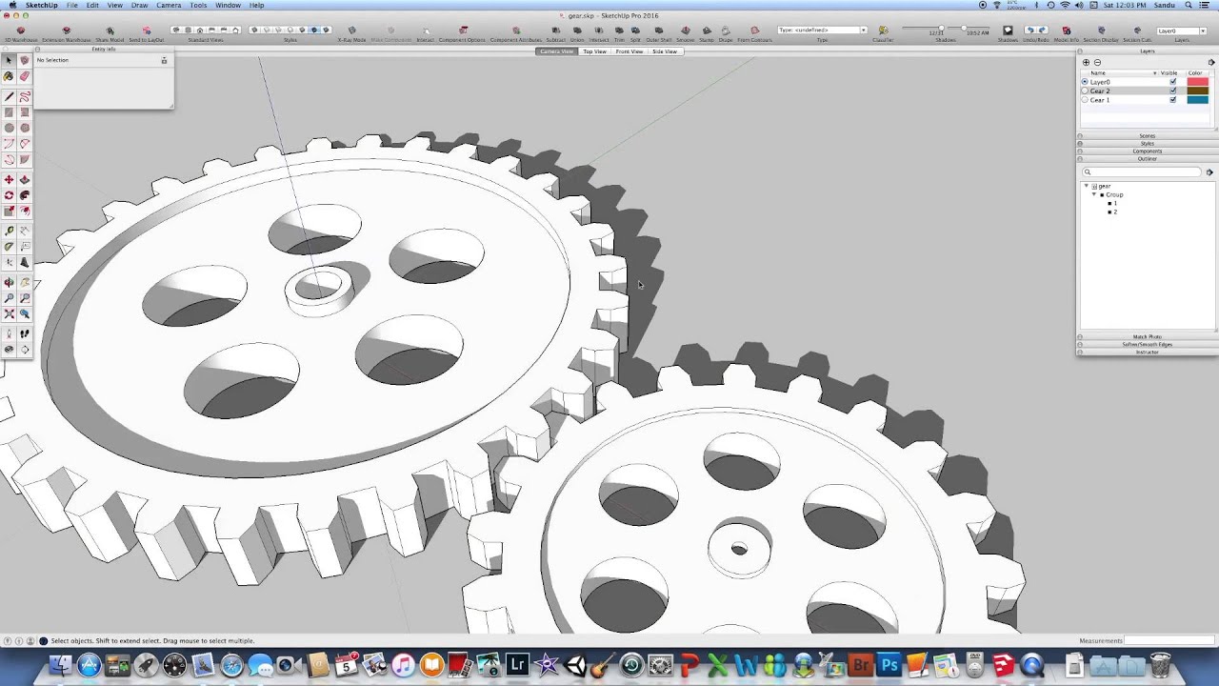Switch to the Top View tab
The width and height of the screenshot is (1219, 686).
click(594, 51)
